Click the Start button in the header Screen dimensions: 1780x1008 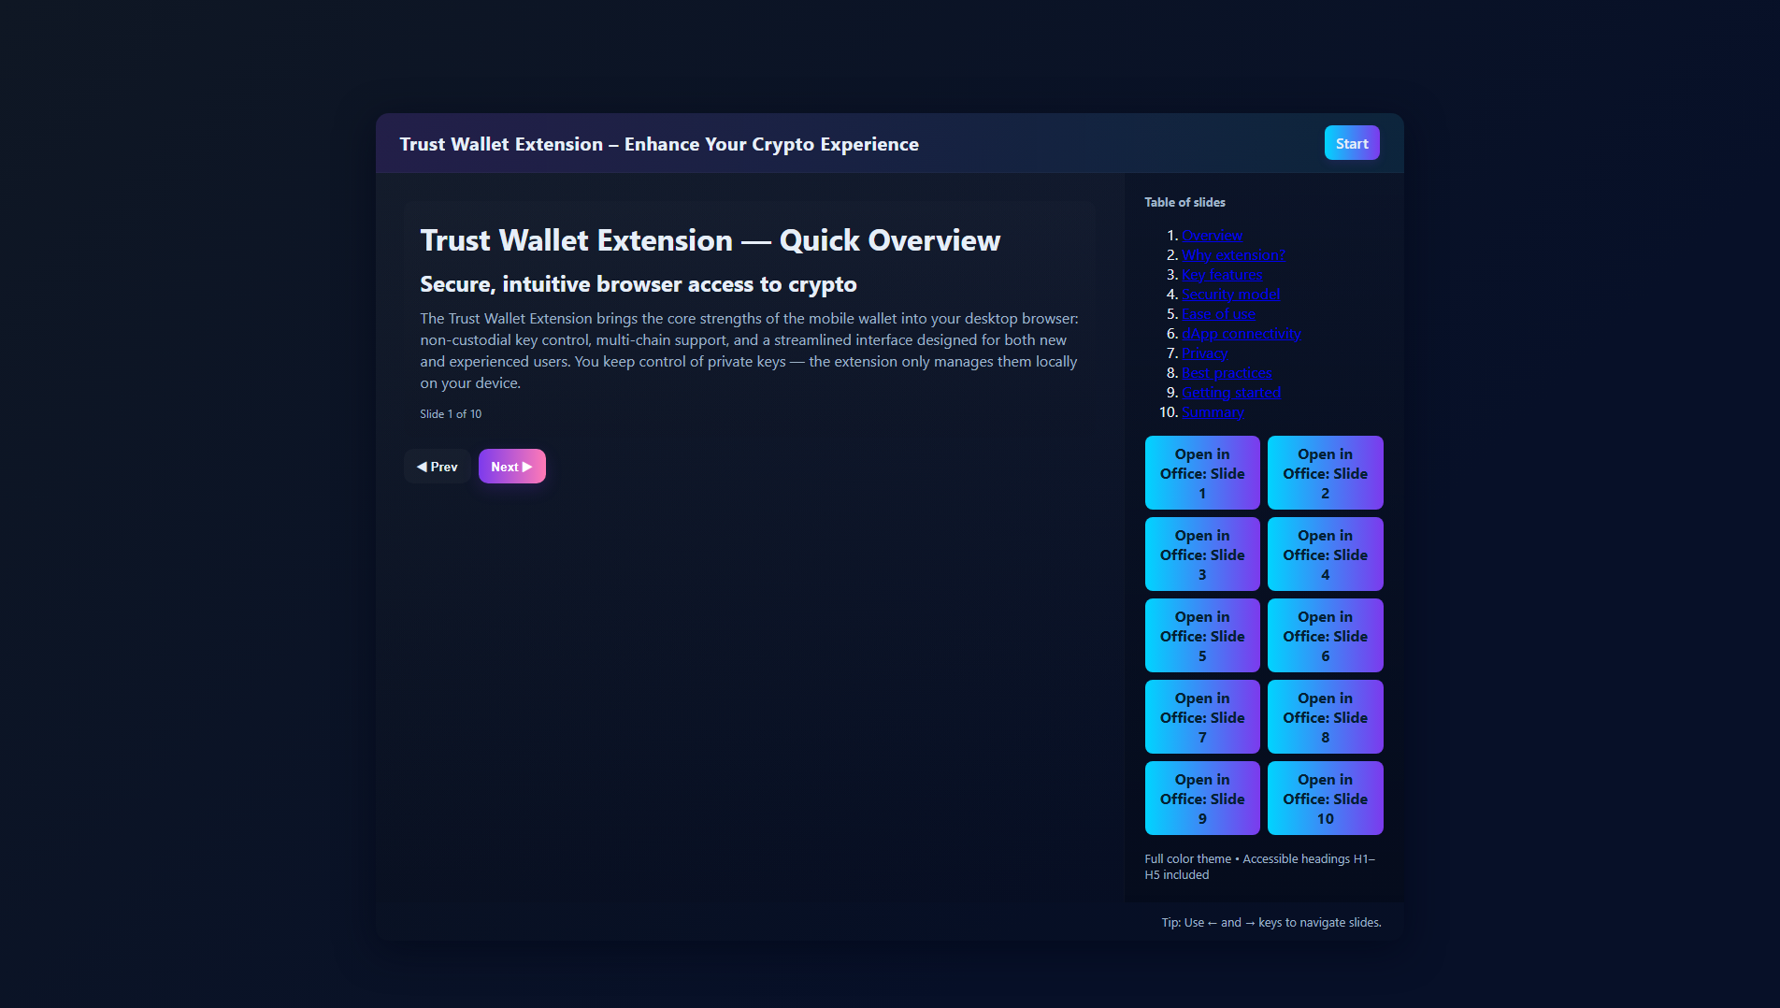(x=1352, y=143)
